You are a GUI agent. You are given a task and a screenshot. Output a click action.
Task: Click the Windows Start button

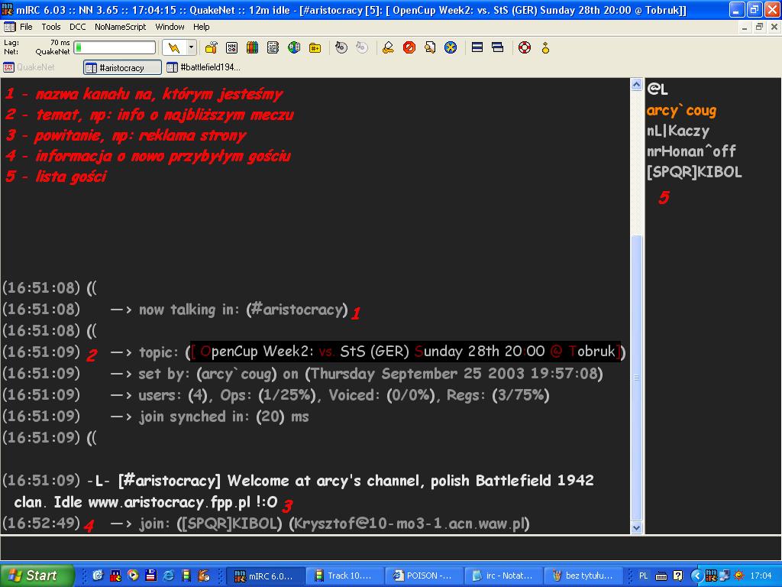[x=37, y=576]
